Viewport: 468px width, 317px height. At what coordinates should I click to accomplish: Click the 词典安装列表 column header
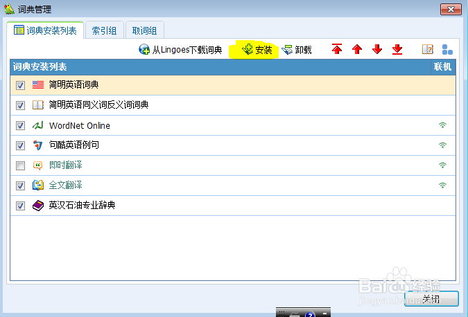(x=220, y=66)
